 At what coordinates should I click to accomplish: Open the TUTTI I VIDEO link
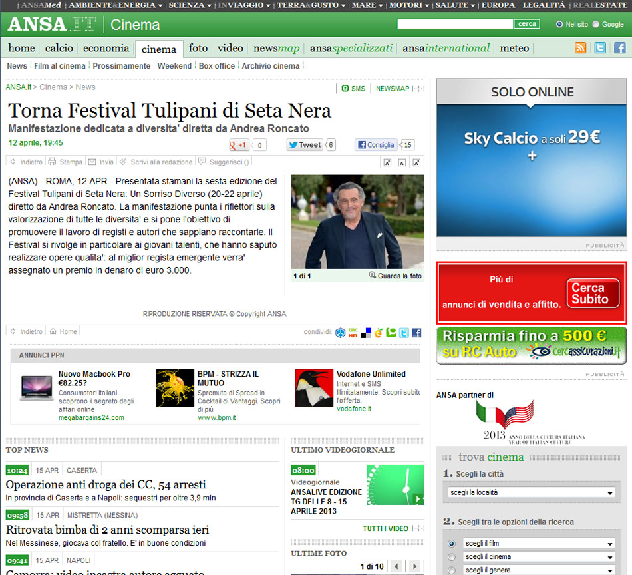[x=385, y=528]
